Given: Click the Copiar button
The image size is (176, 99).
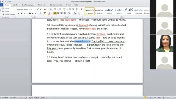Looking at the screenshot, I should pyautogui.click(x=5, y=11).
